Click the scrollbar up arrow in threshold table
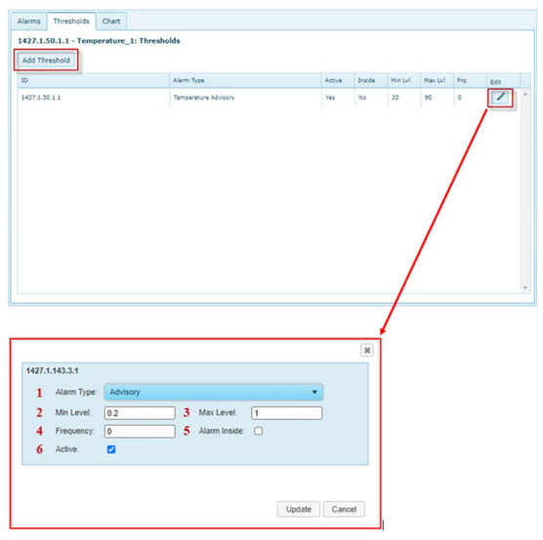Image resolution: width=543 pixels, height=540 pixels. click(x=525, y=95)
